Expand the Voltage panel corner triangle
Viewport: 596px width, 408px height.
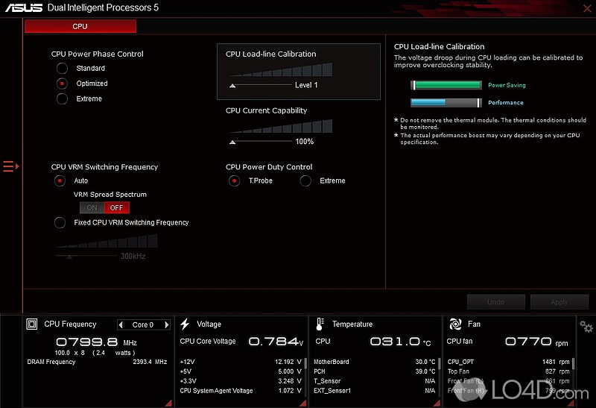click(303, 403)
